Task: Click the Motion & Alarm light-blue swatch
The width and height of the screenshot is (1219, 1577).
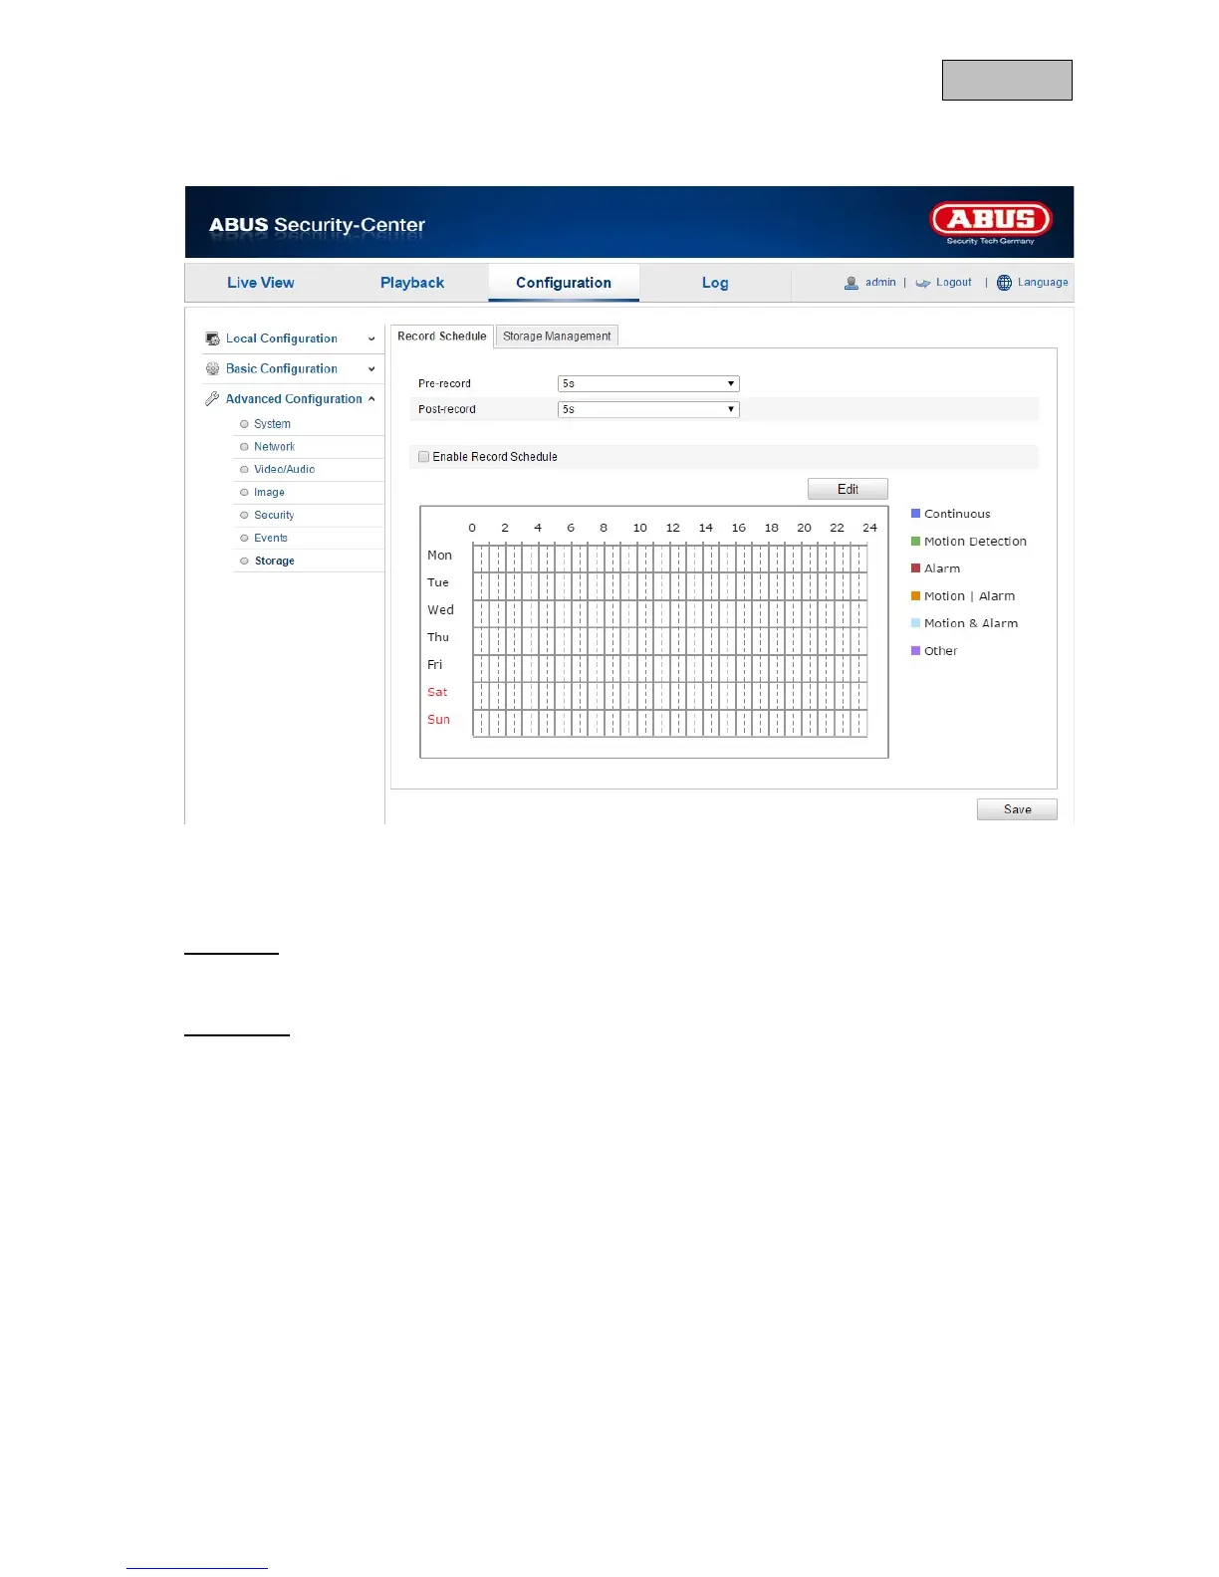Action: (915, 623)
